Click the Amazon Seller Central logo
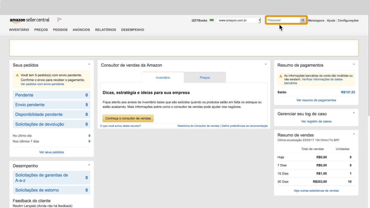Viewport: 370px width, 208px height. click(x=29, y=20)
